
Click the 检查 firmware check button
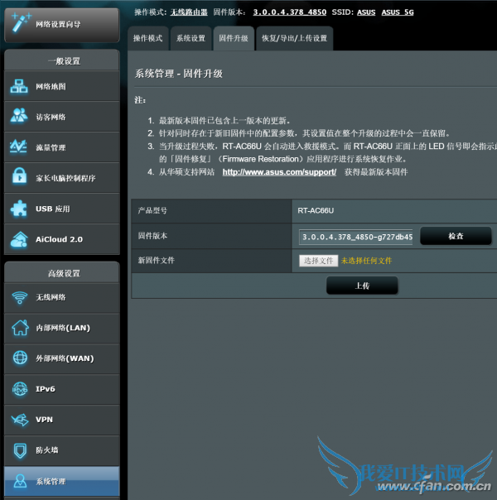(456, 236)
